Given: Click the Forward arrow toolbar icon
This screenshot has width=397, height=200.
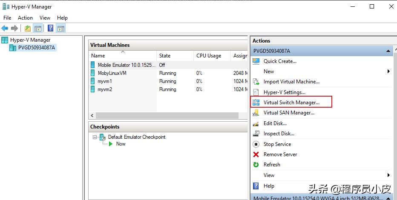Looking at the screenshot, I should [x=14, y=29].
